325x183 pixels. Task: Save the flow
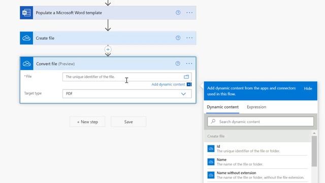click(128, 122)
